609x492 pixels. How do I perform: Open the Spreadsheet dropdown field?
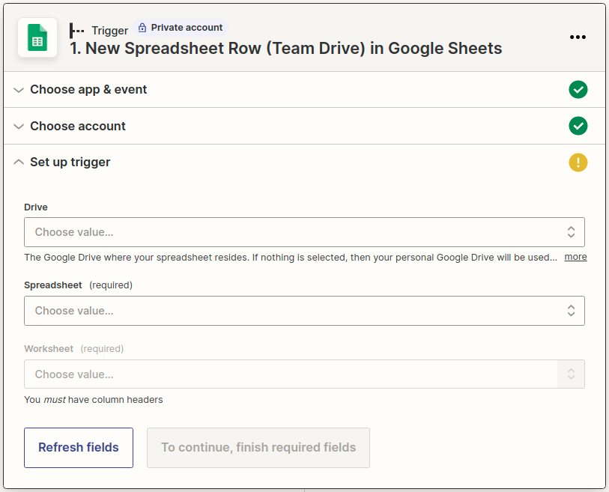point(304,311)
